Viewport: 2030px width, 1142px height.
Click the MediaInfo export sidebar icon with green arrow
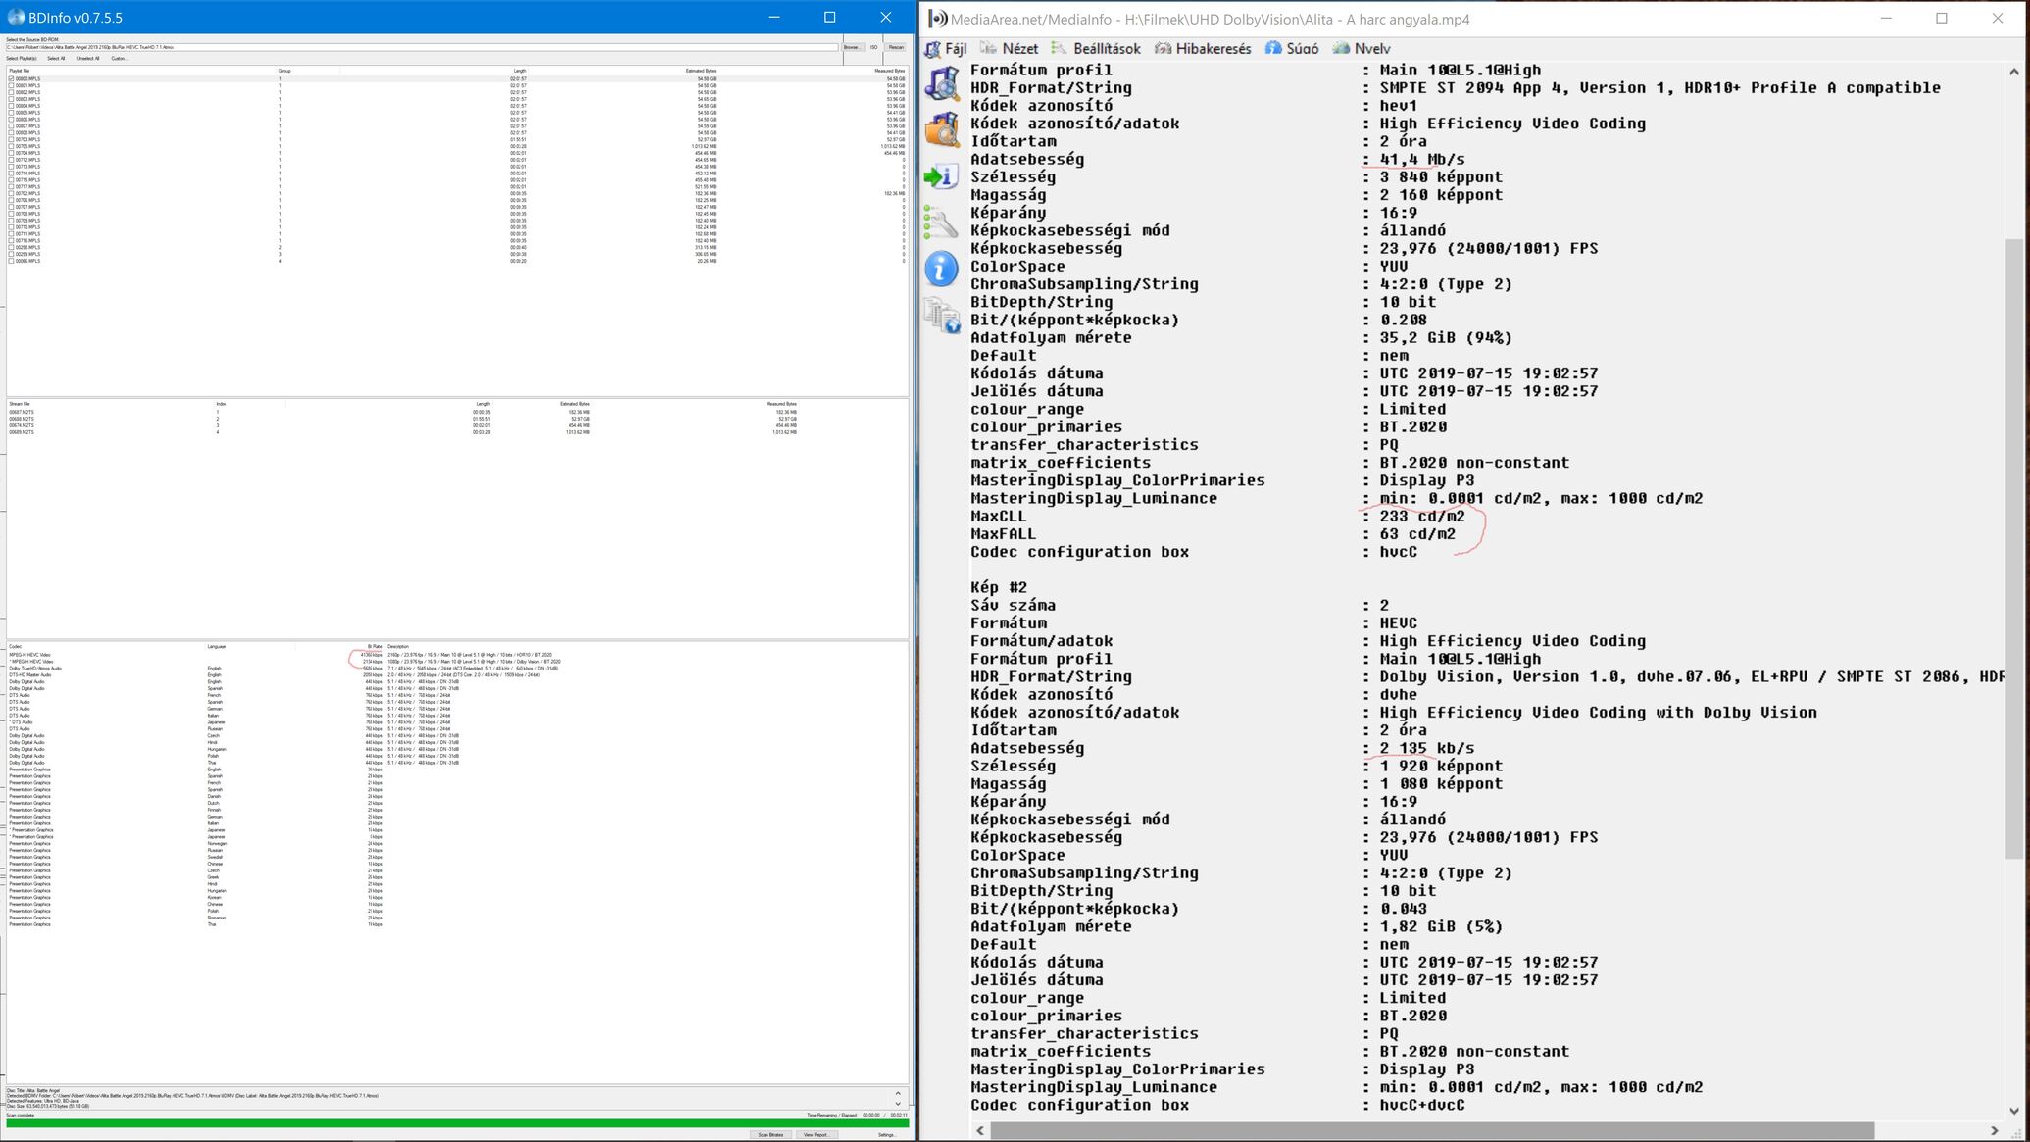click(x=942, y=176)
